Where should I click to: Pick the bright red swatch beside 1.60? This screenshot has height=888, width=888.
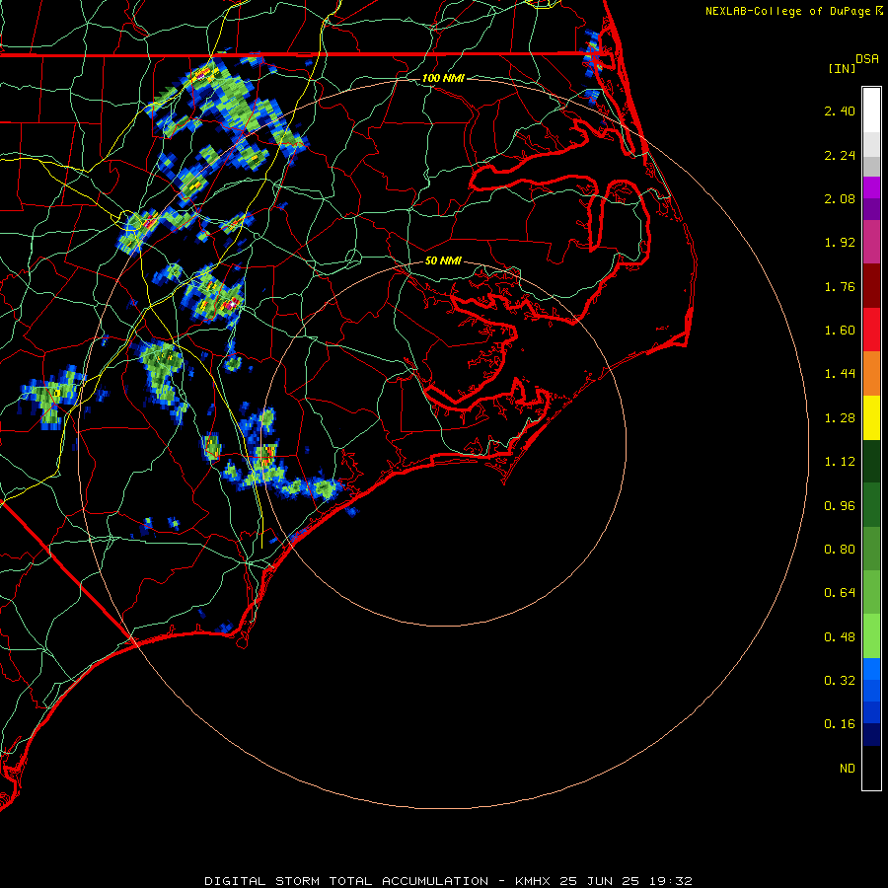point(871,330)
